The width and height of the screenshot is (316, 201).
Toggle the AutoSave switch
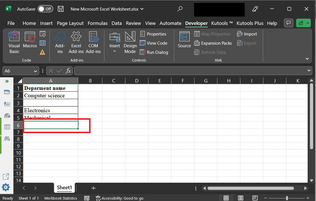coord(46,9)
